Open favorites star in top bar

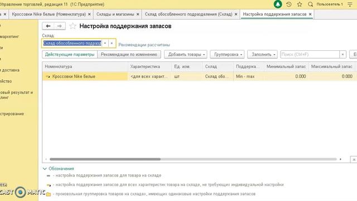coord(300,4)
